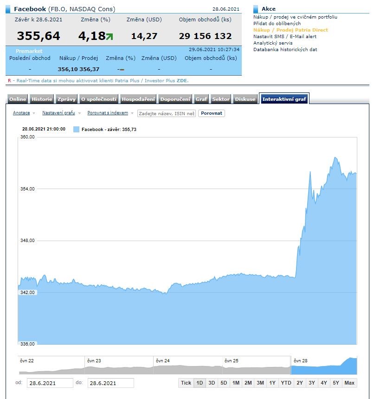Open the O společnosti tab
The height and width of the screenshot is (399, 374).
(x=98, y=99)
